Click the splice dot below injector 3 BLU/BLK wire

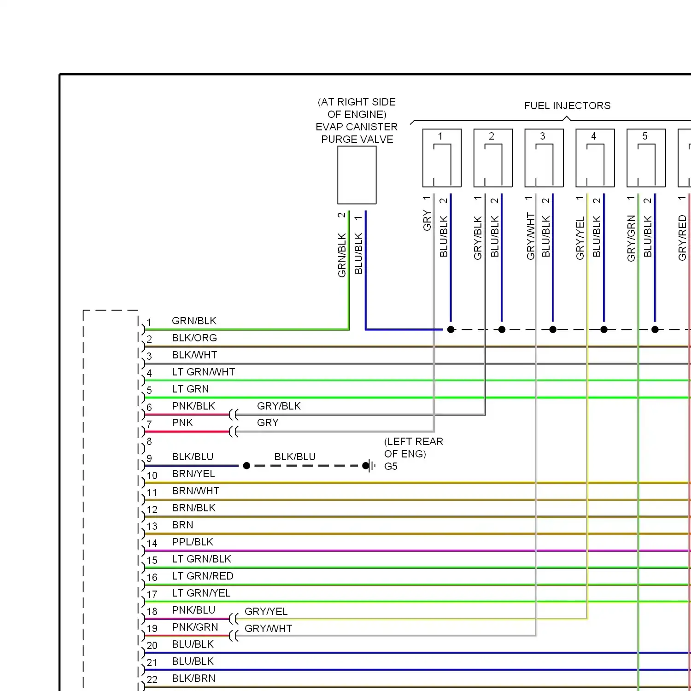point(553,329)
